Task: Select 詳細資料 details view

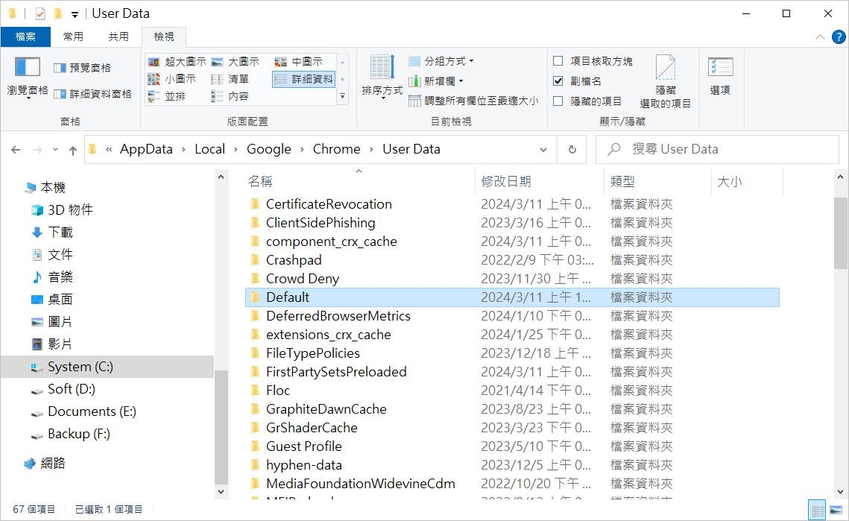Action: point(304,79)
